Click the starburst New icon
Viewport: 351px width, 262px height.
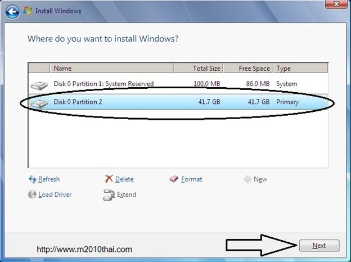247,179
